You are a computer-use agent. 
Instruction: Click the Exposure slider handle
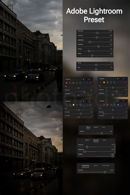coord(97,33)
